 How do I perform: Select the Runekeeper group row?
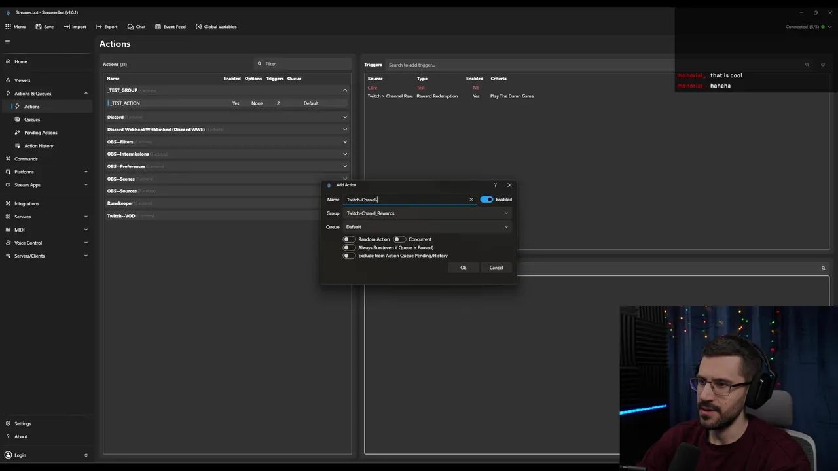(x=227, y=203)
